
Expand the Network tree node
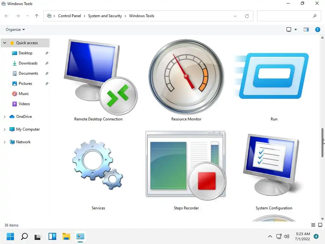click(4, 142)
